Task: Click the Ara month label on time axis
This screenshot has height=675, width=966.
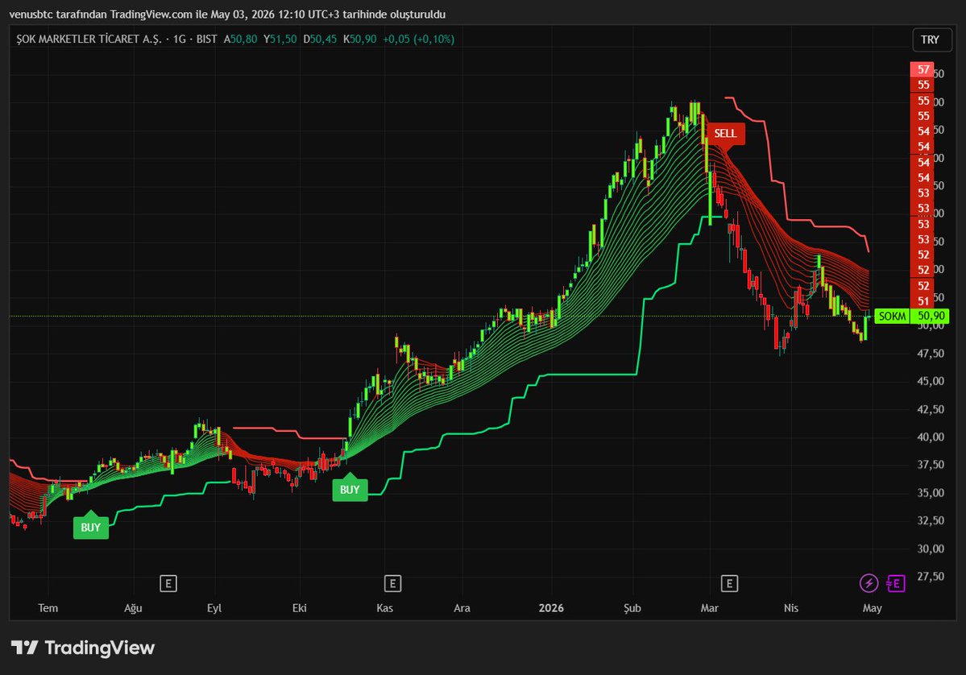Action: [462, 608]
